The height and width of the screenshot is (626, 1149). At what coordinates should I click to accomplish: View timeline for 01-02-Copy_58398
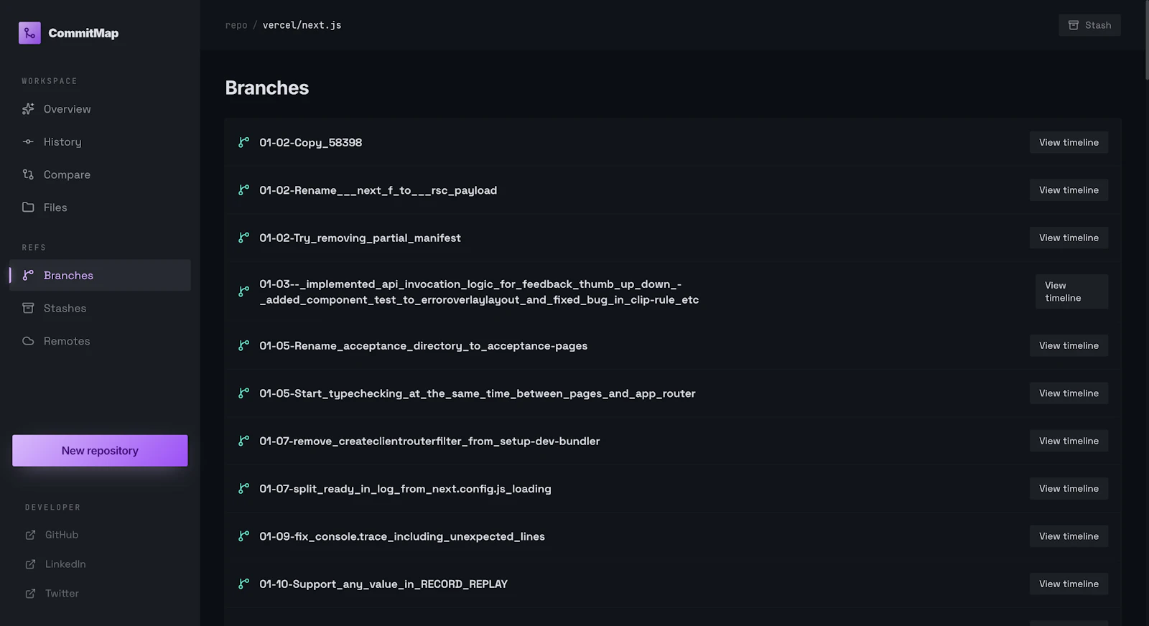point(1069,143)
